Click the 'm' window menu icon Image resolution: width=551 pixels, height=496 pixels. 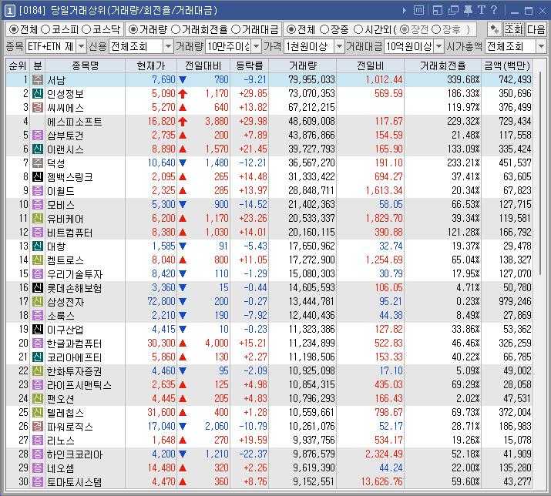[x=418, y=11]
